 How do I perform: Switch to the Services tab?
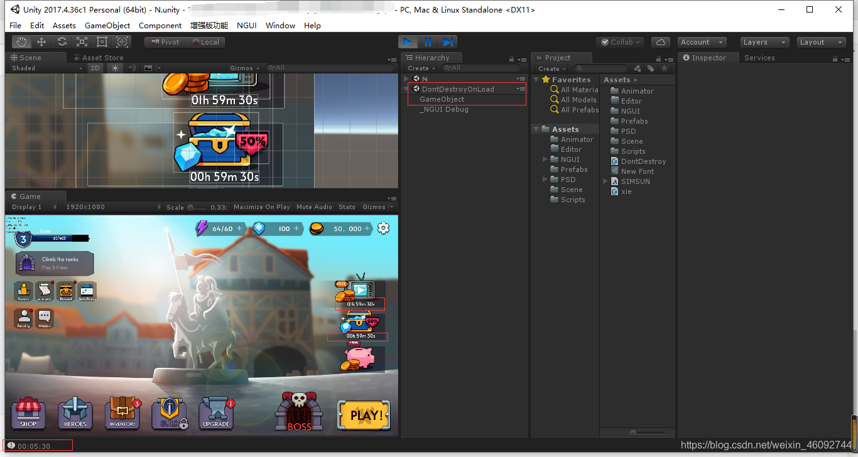pos(759,57)
